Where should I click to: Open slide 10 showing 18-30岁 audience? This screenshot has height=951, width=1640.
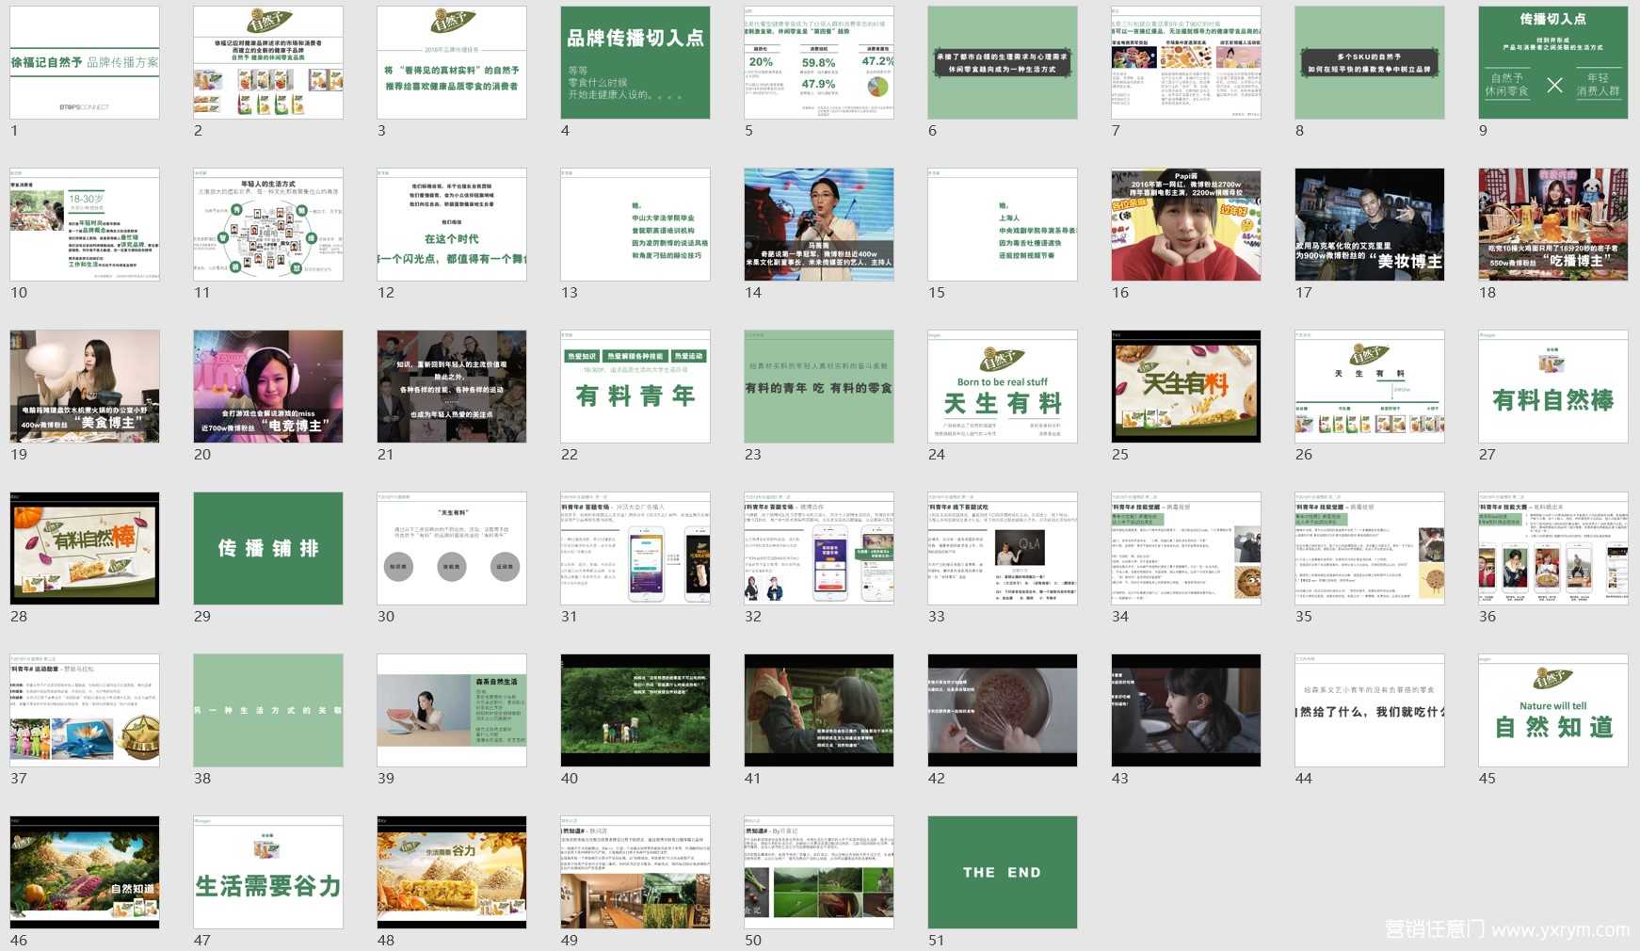click(x=85, y=224)
